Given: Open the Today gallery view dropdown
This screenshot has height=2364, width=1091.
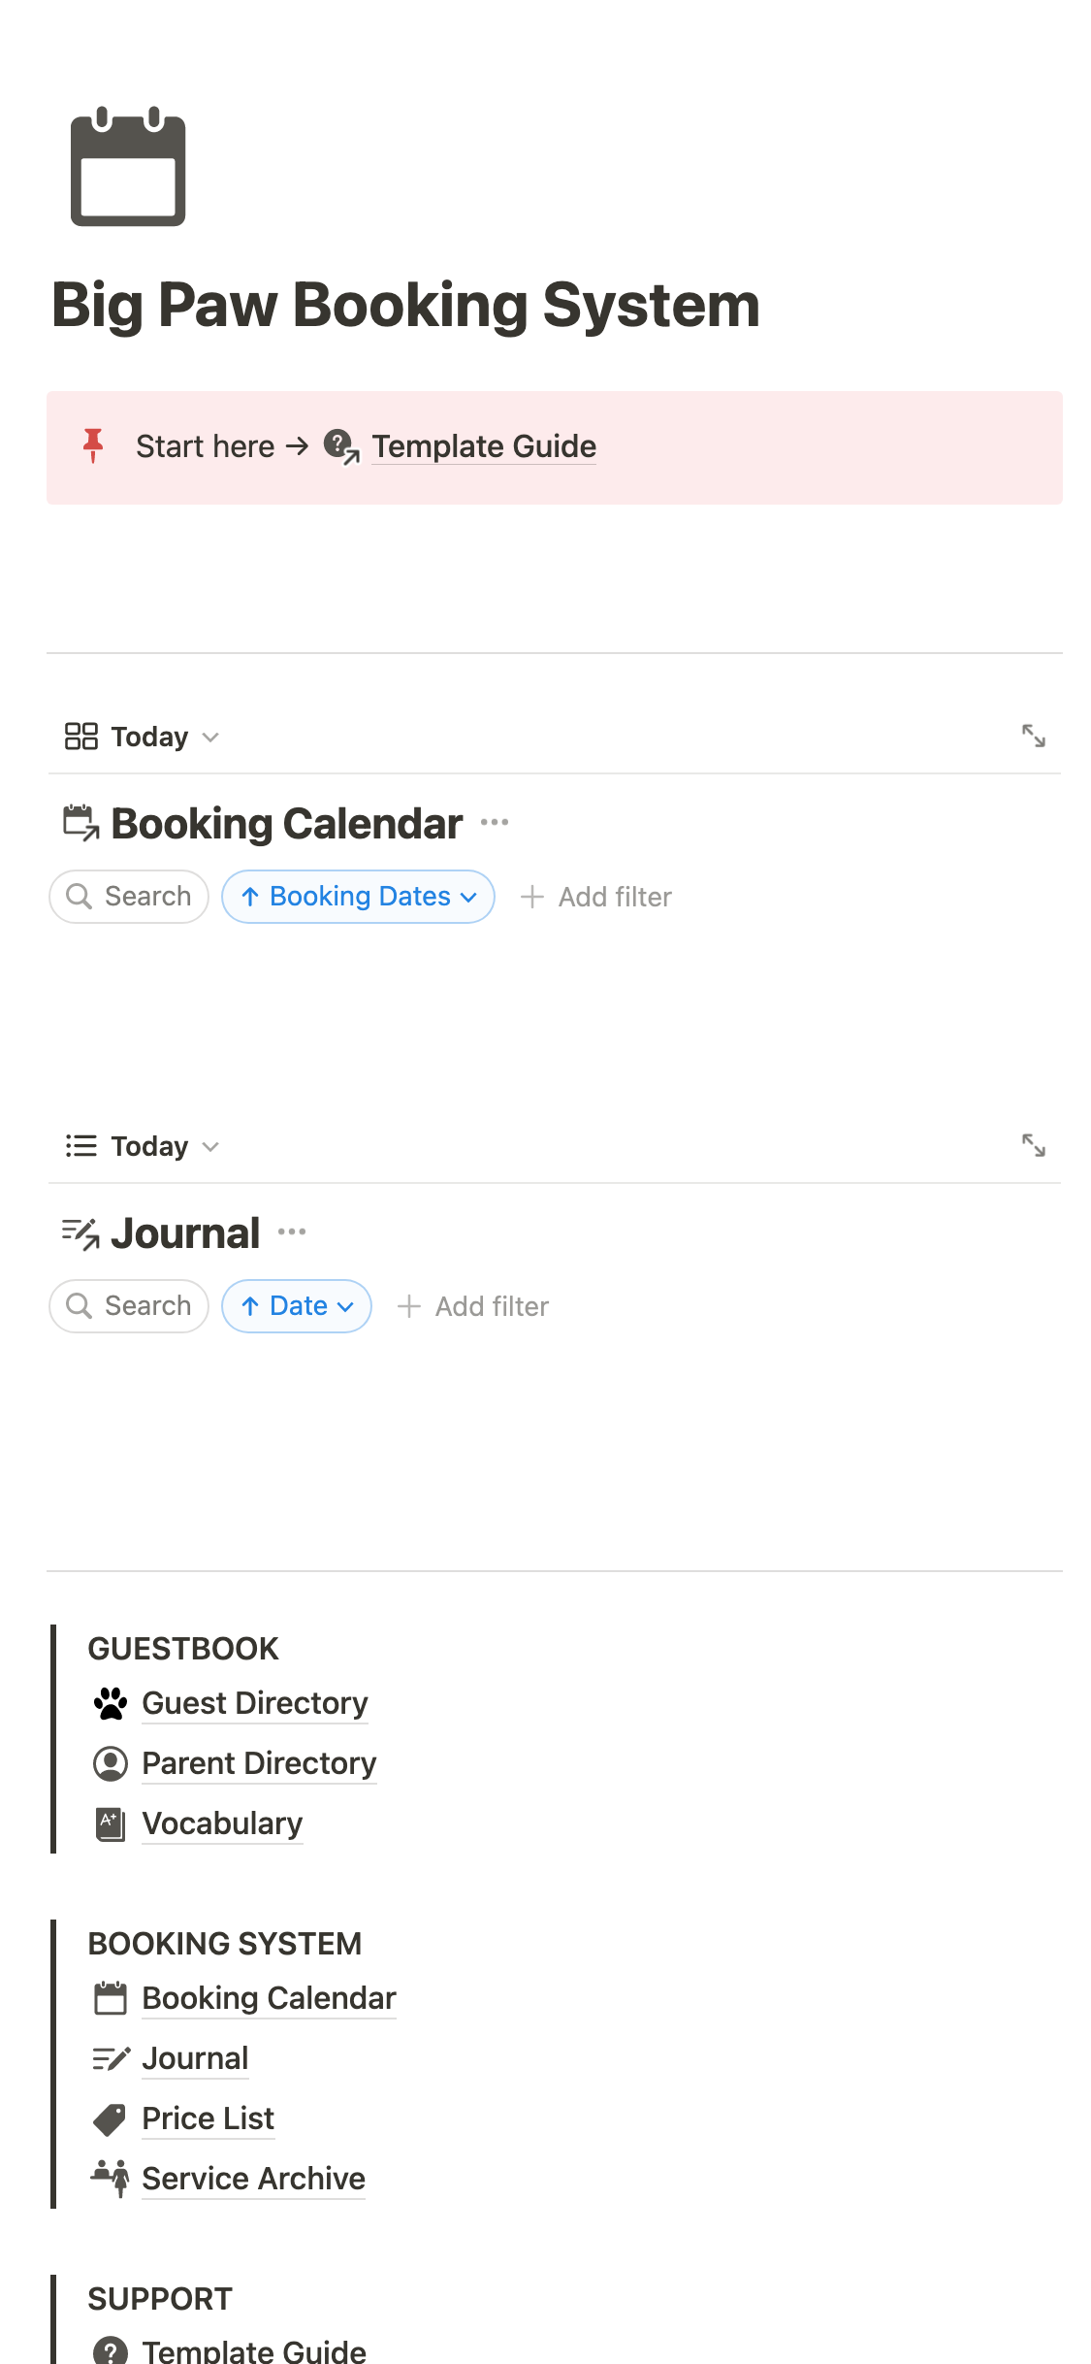Looking at the screenshot, I should pyautogui.click(x=143, y=737).
